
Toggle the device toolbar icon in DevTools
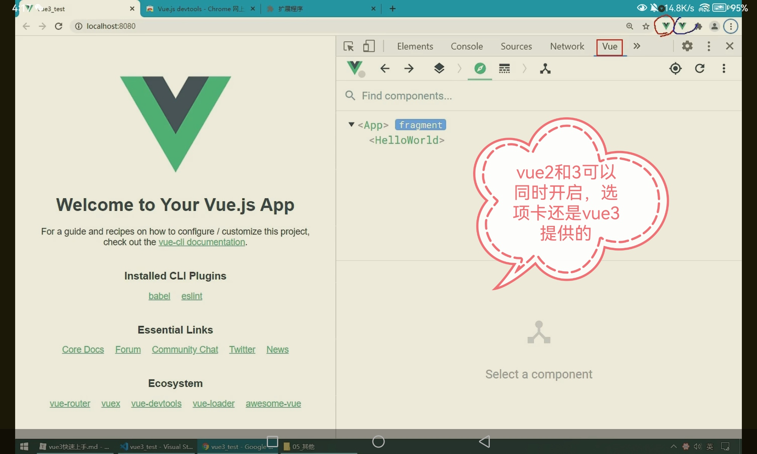369,46
